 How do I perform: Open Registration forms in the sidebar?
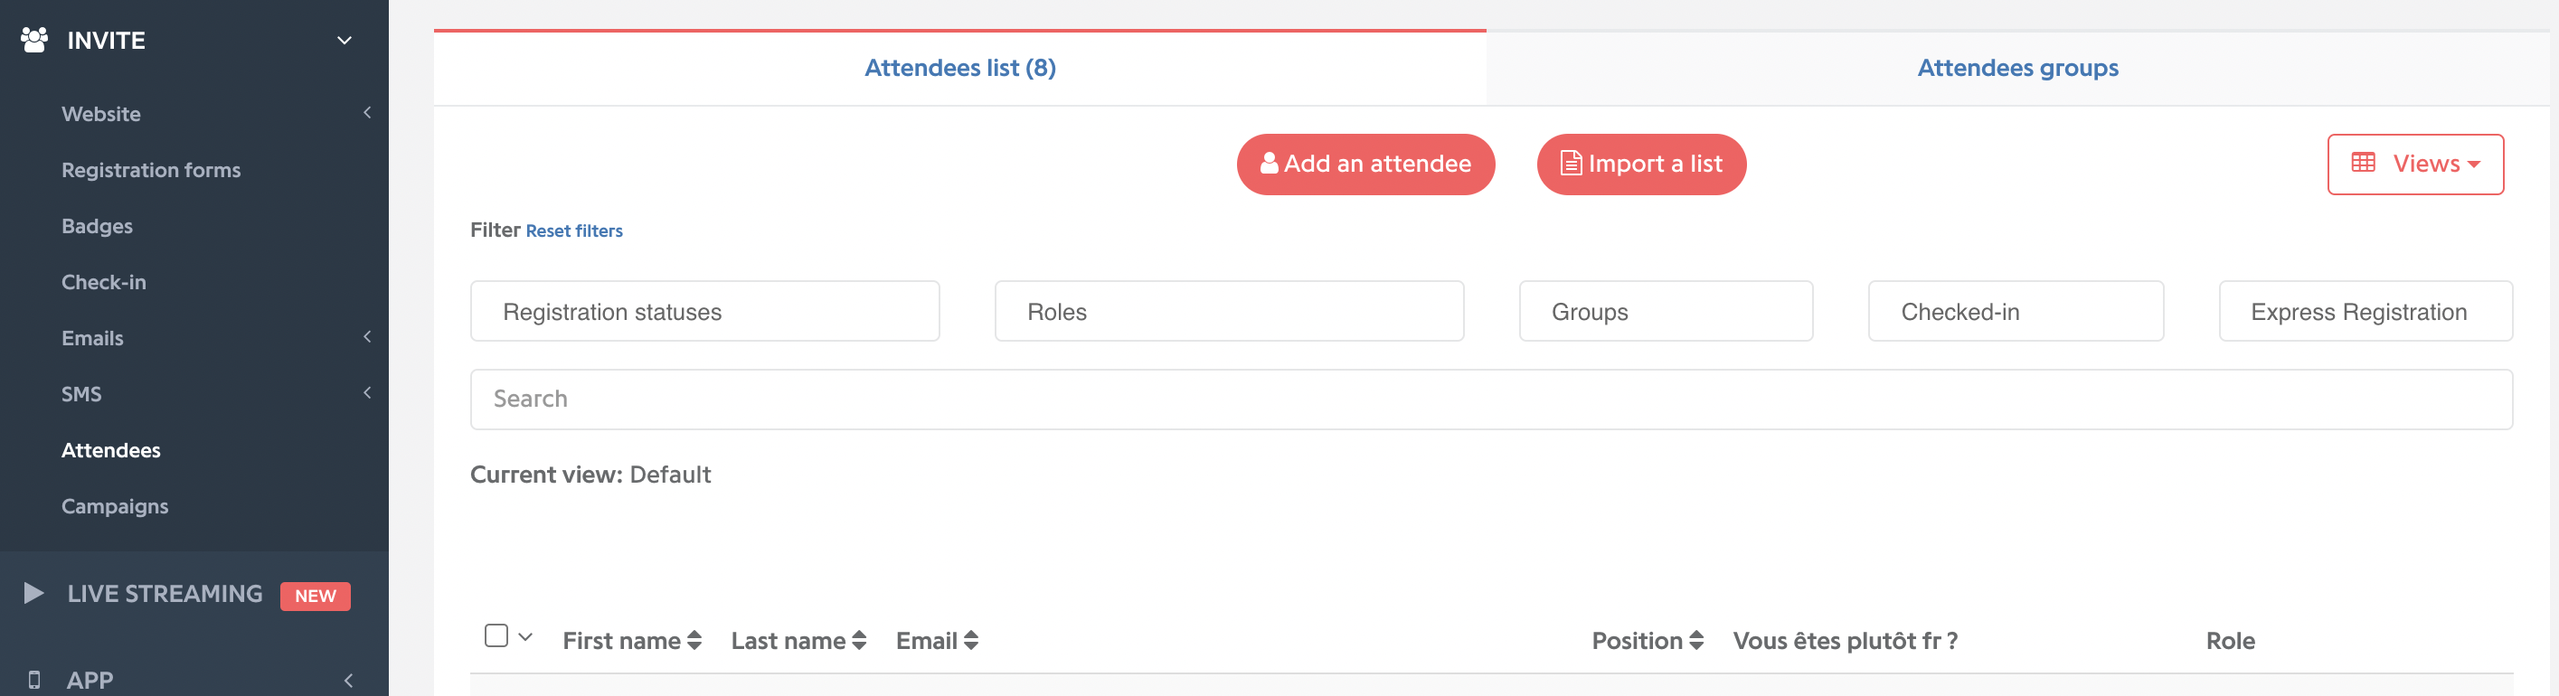[x=151, y=170]
